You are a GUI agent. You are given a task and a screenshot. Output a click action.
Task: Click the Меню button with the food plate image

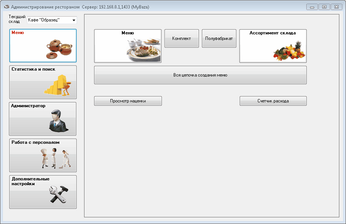(128, 46)
